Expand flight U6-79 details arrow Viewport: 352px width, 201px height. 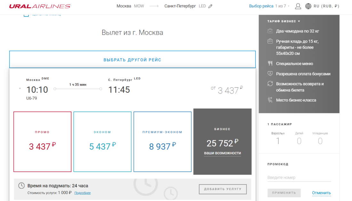click(20, 88)
